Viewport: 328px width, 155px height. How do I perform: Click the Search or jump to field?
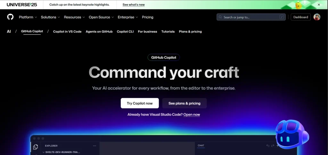tap(251, 17)
